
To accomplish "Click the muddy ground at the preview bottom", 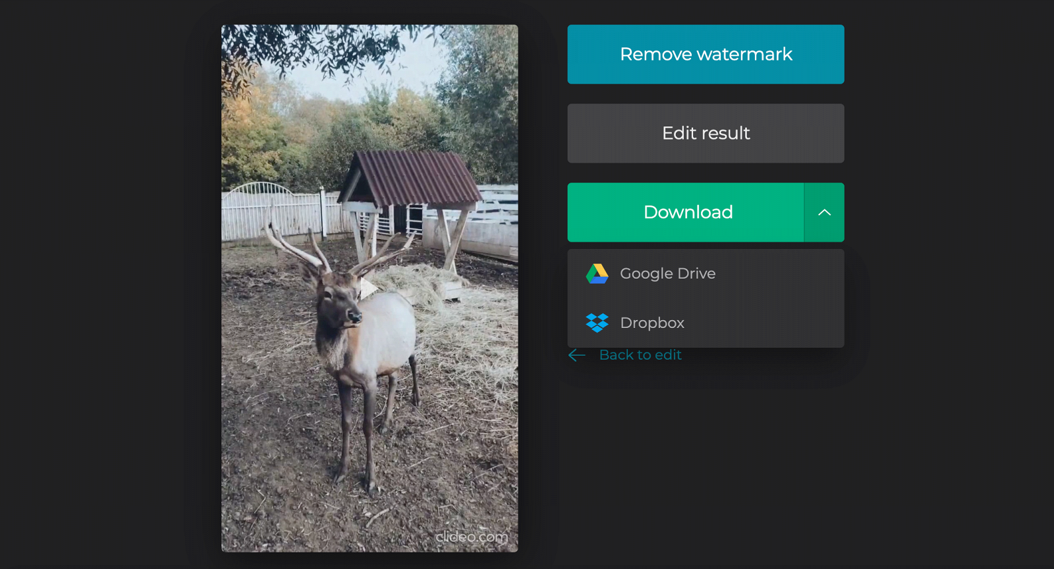I will (x=296, y=514).
